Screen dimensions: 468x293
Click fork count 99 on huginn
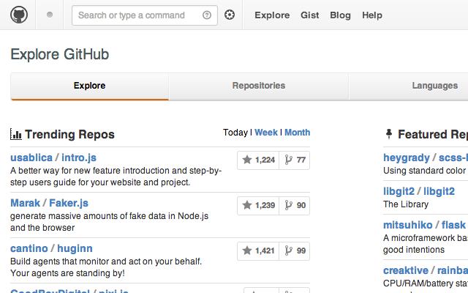[295, 251]
